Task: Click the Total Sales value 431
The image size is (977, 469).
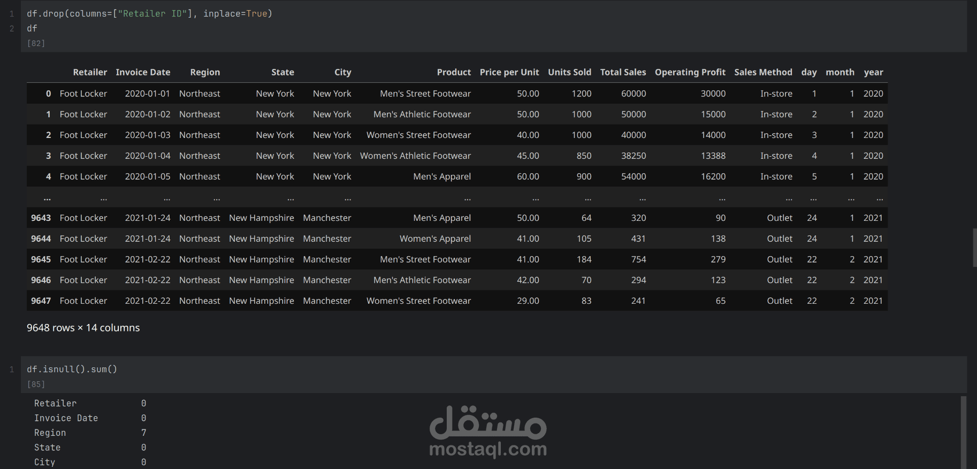Action: pos(638,239)
